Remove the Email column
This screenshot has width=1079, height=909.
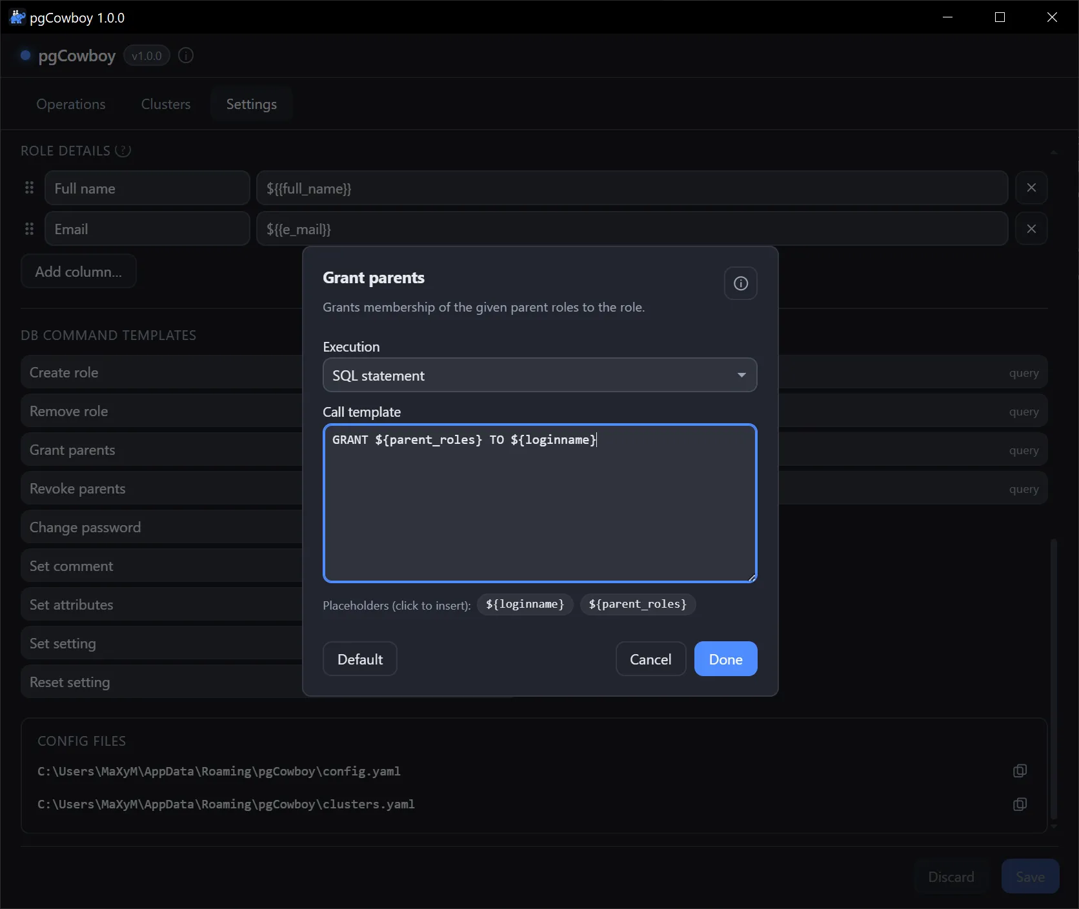tap(1031, 228)
